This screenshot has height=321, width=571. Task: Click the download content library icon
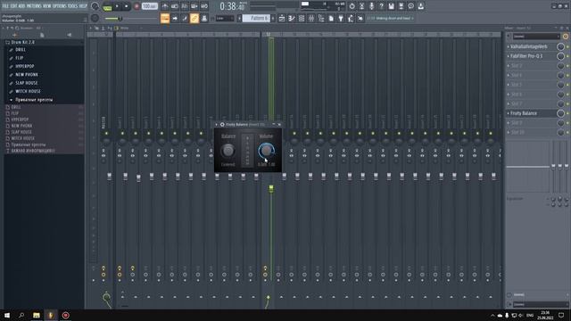420,6
